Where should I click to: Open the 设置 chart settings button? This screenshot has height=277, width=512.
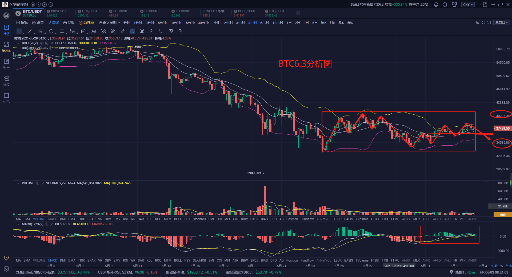[38, 23]
